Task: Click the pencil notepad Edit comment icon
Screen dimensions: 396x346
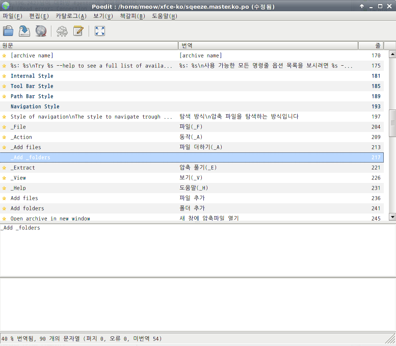Action: point(78,31)
